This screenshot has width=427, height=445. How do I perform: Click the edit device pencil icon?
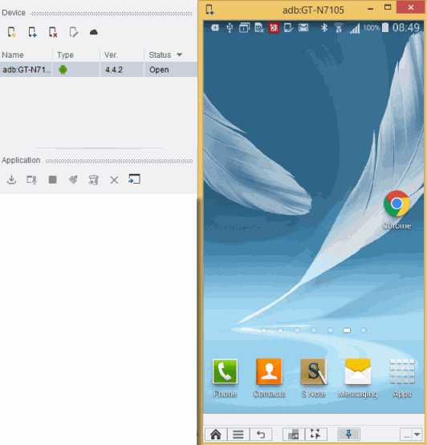point(74,32)
